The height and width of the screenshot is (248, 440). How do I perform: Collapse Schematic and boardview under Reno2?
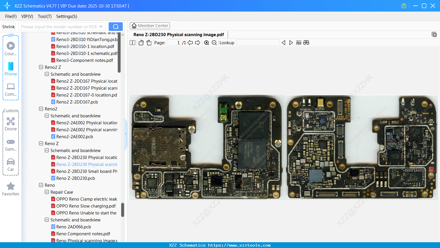pyautogui.click(x=47, y=116)
